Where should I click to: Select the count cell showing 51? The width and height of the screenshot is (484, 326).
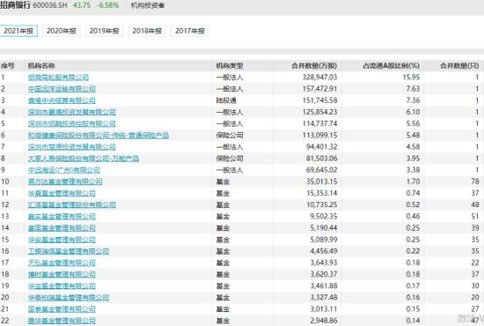(475, 216)
